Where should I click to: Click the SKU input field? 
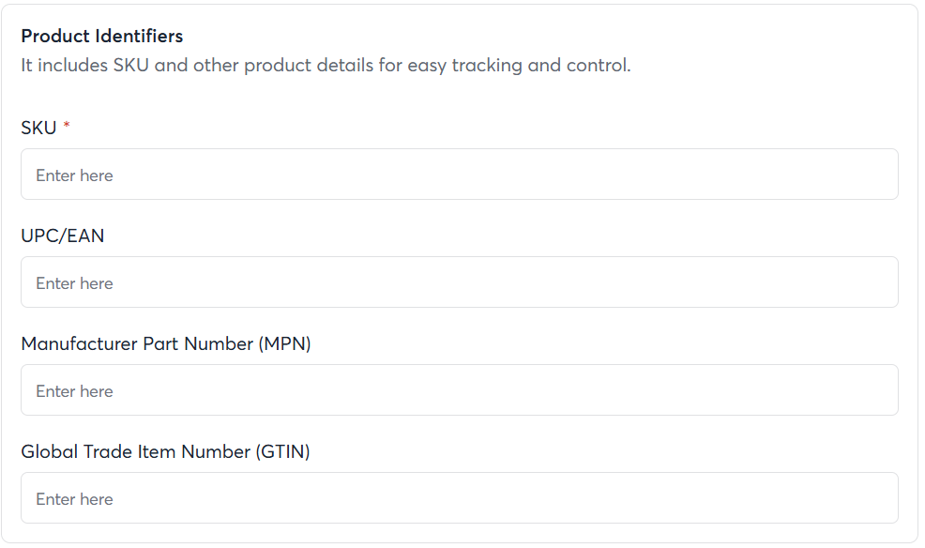459,175
